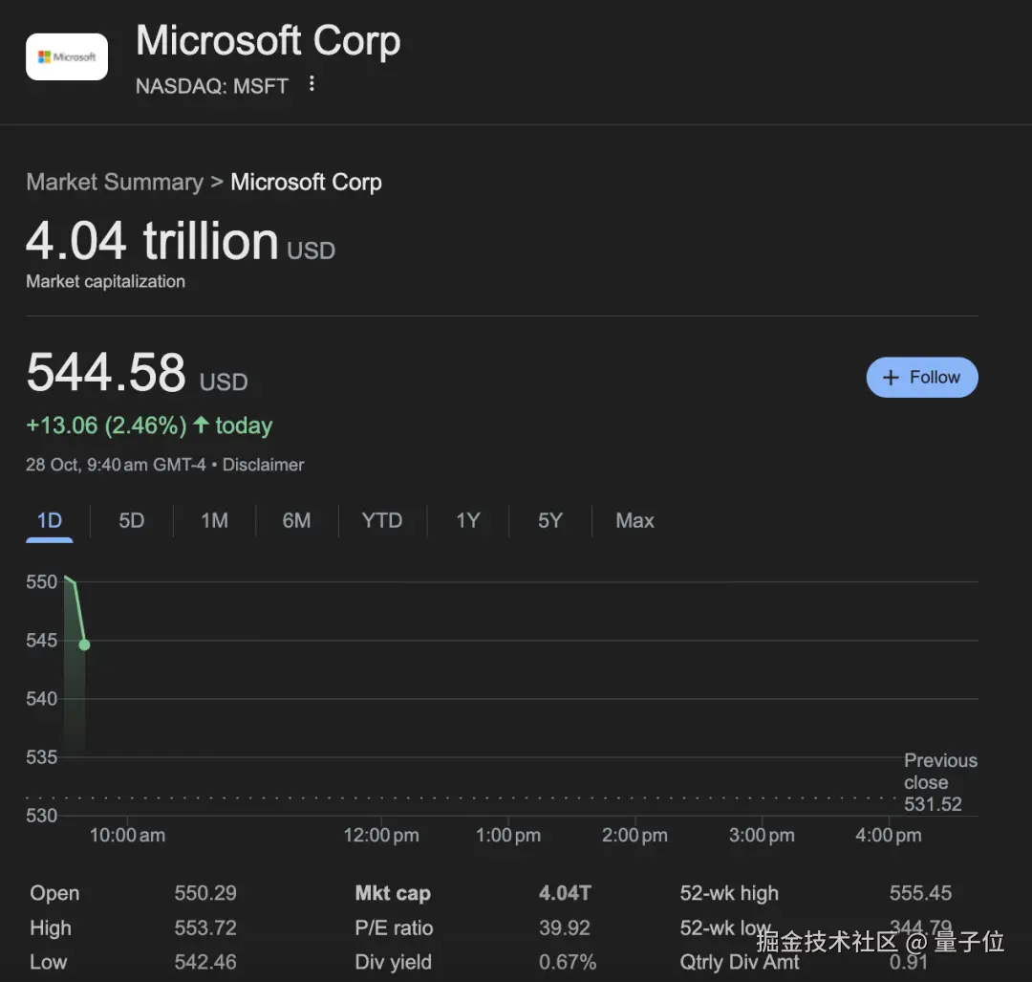Switch to the 5Y chart tab
The image size is (1032, 982).
tap(549, 520)
